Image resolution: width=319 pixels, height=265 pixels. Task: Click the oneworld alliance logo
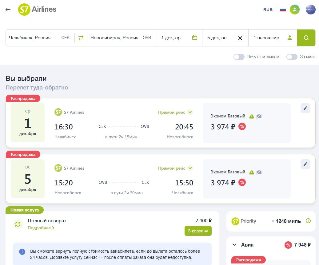310,9
